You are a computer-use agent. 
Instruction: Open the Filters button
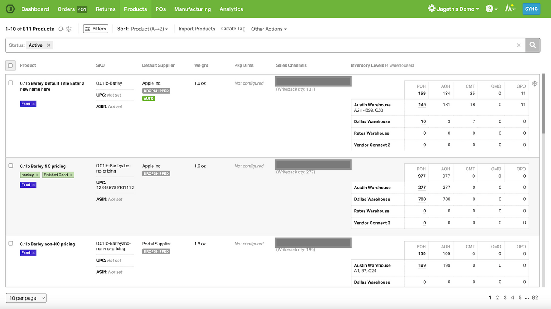tap(96, 29)
